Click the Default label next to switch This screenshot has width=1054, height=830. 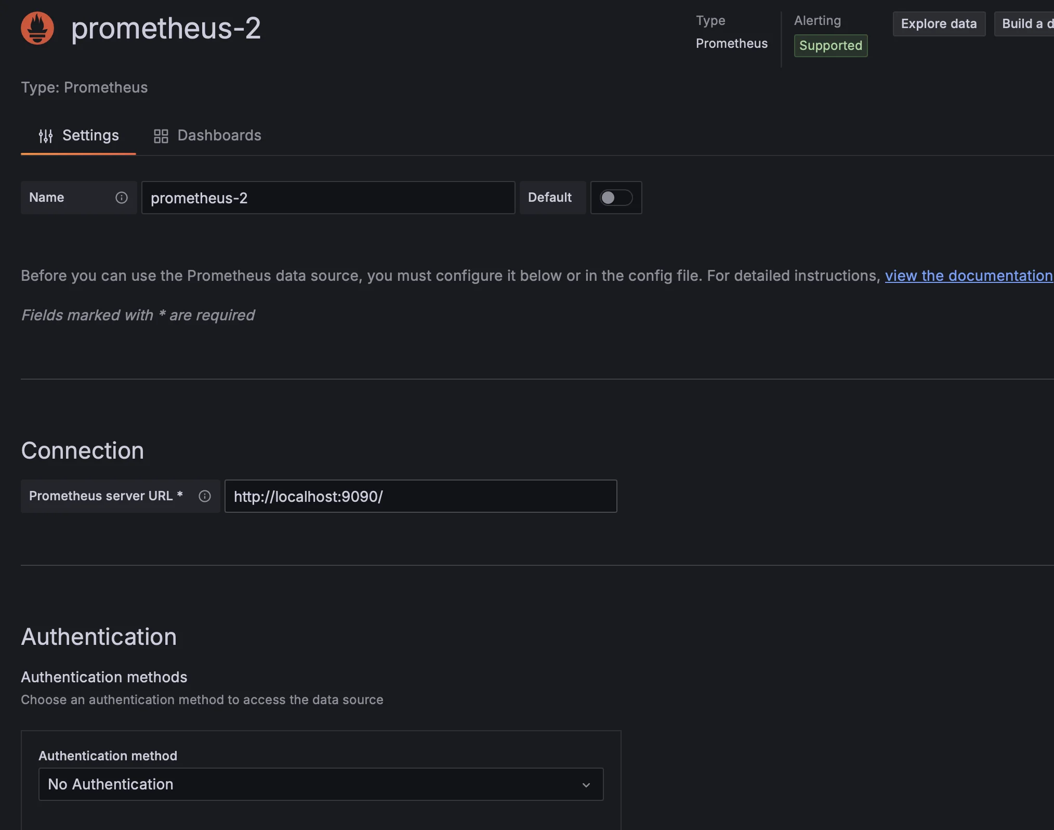pyautogui.click(x=550, y=198)
